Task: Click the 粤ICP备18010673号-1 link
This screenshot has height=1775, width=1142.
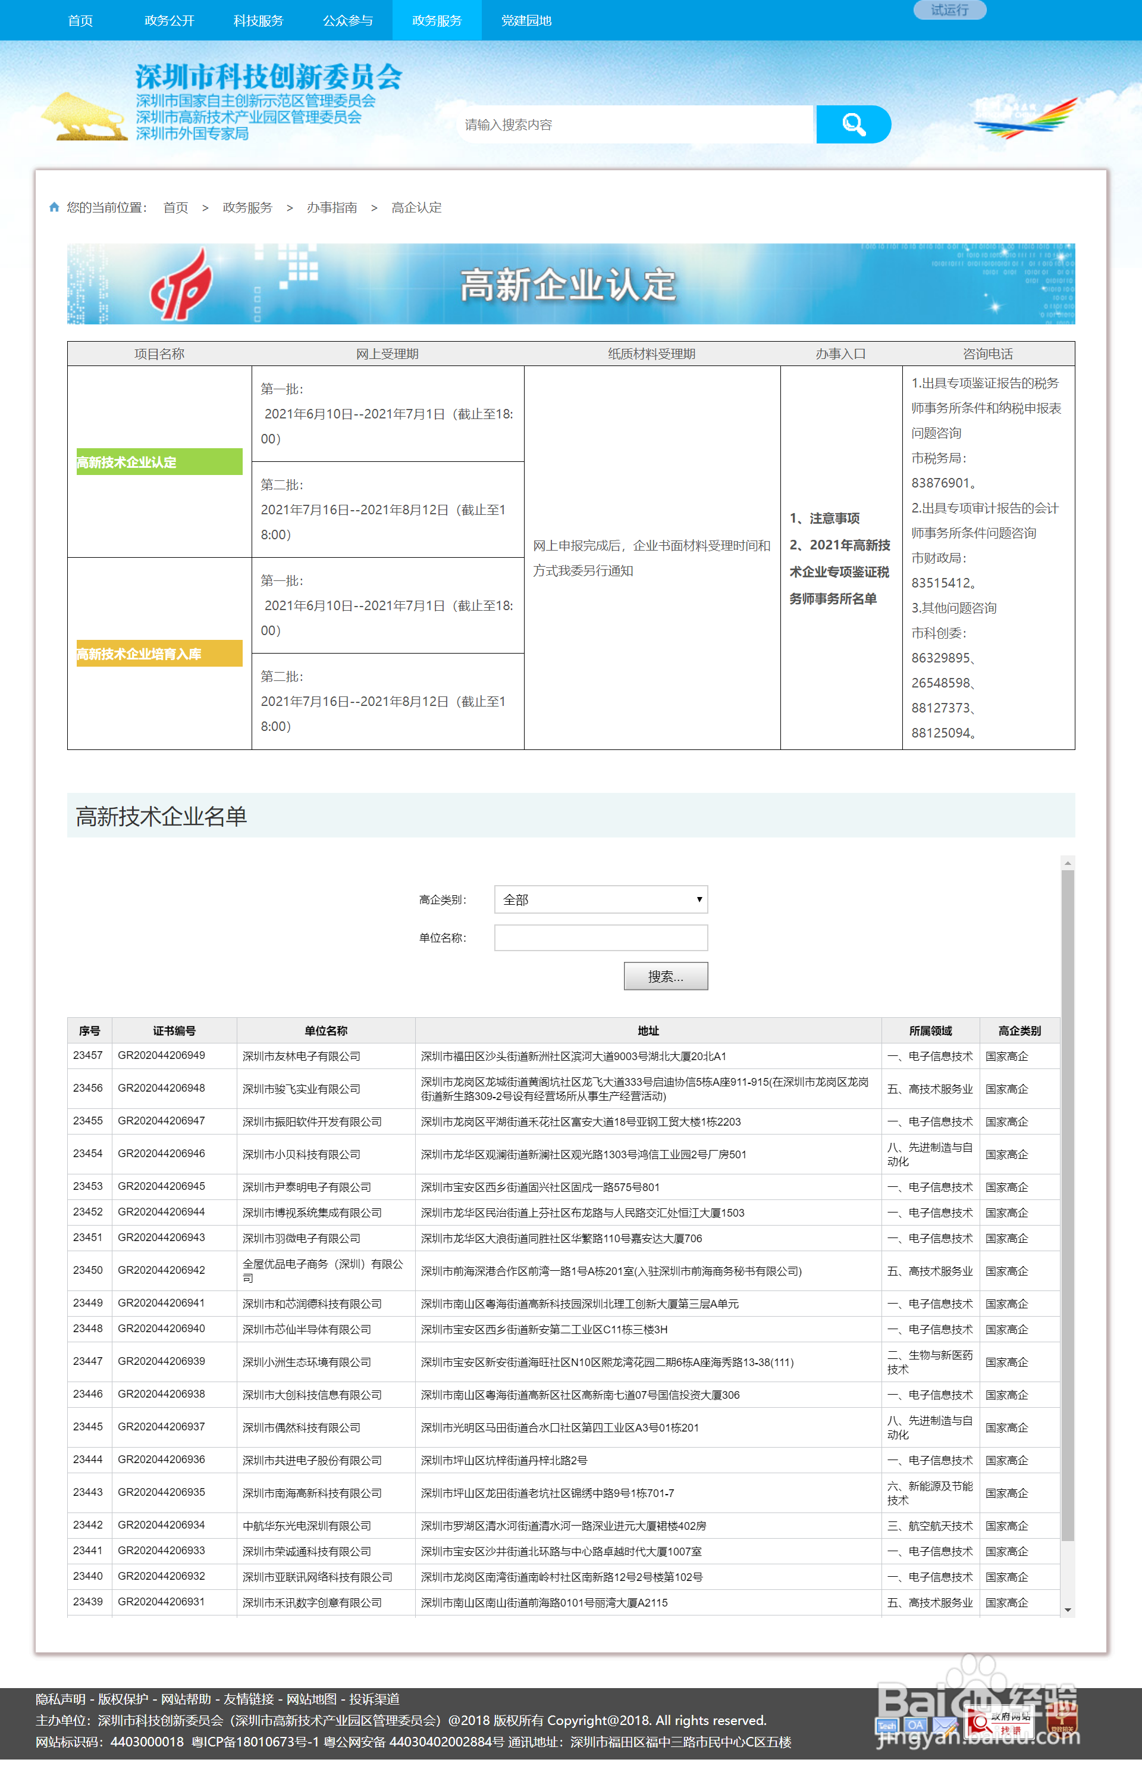Action: (x=255, y=1742)
